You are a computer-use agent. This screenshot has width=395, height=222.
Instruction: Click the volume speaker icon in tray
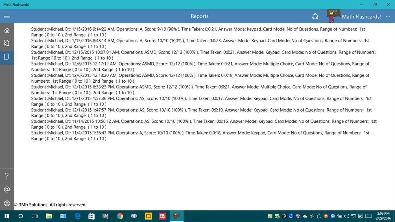[x=346, y=216]
